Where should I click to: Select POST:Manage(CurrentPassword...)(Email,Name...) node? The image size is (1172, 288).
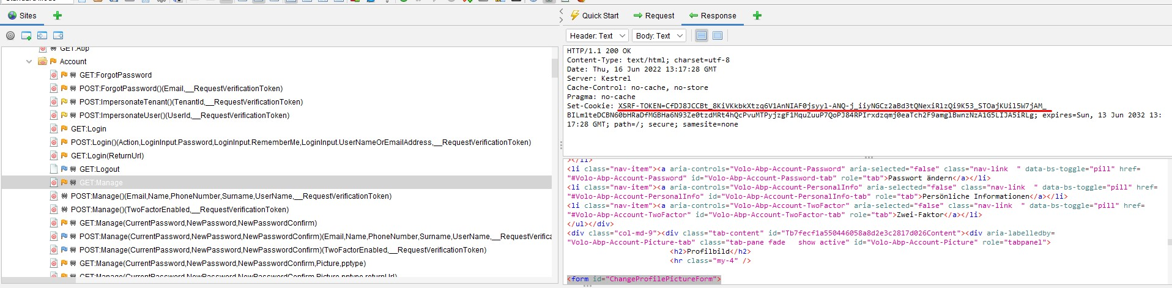click(x=315, y=237)
